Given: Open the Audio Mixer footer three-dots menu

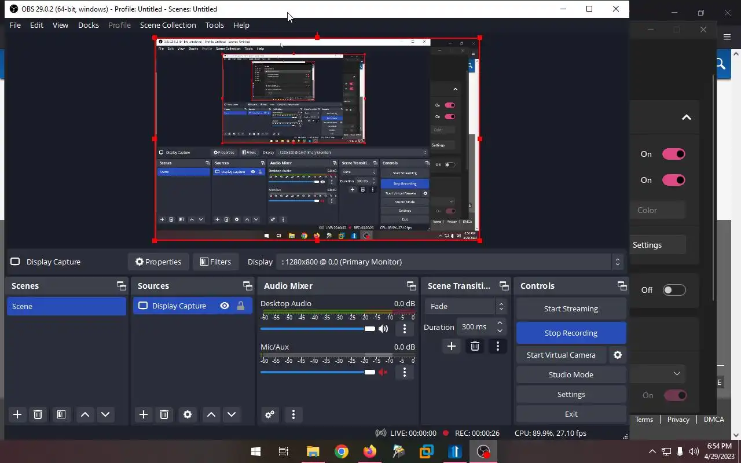Looking at the screenshot, I should pyautogui.click(x=294, y=414).
